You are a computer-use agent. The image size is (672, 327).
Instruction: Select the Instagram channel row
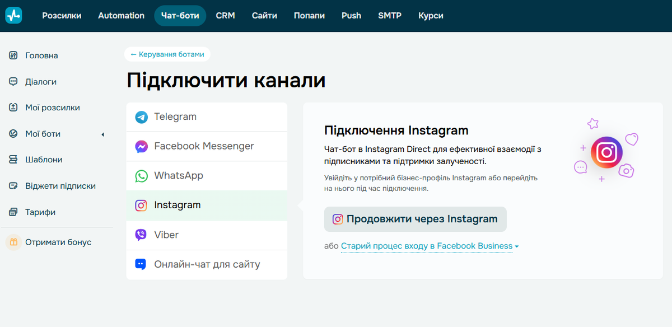tap(207, 205)
